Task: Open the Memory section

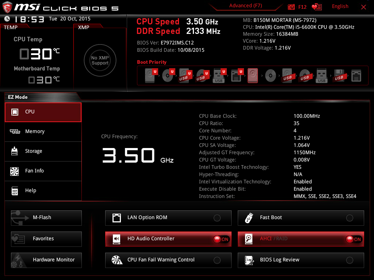Action: click(43, 132)
